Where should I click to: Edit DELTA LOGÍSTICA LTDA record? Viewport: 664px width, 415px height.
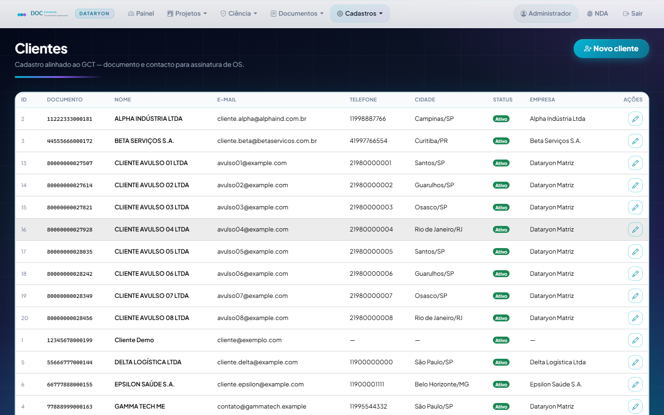(x=635, y=362)
